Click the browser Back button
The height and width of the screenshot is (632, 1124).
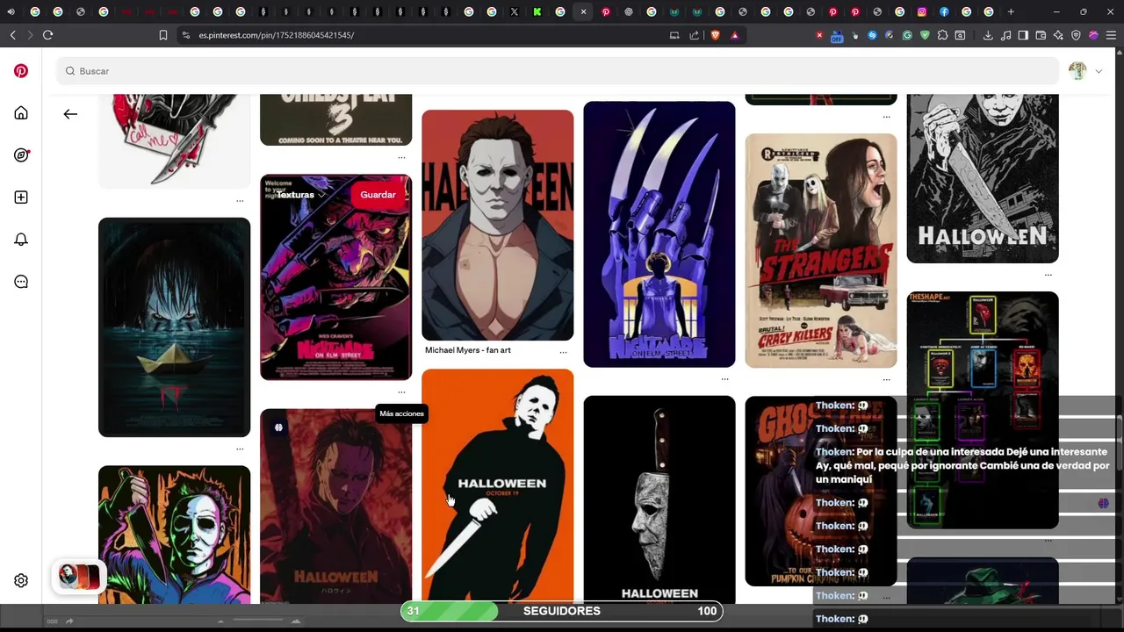click(12, 35)
